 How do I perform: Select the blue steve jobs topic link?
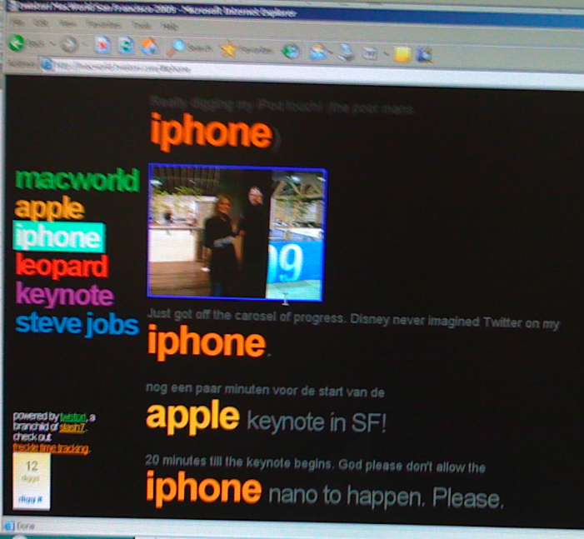point(77,324)
